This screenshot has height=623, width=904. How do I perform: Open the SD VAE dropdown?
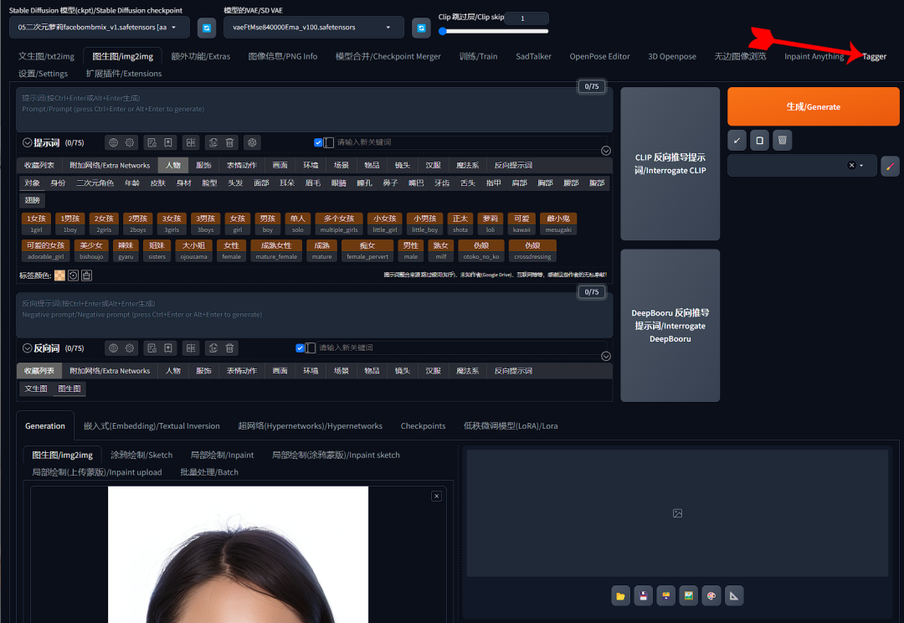[x=314, y=27]
